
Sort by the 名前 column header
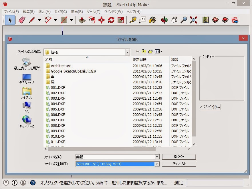pos(87,59)
